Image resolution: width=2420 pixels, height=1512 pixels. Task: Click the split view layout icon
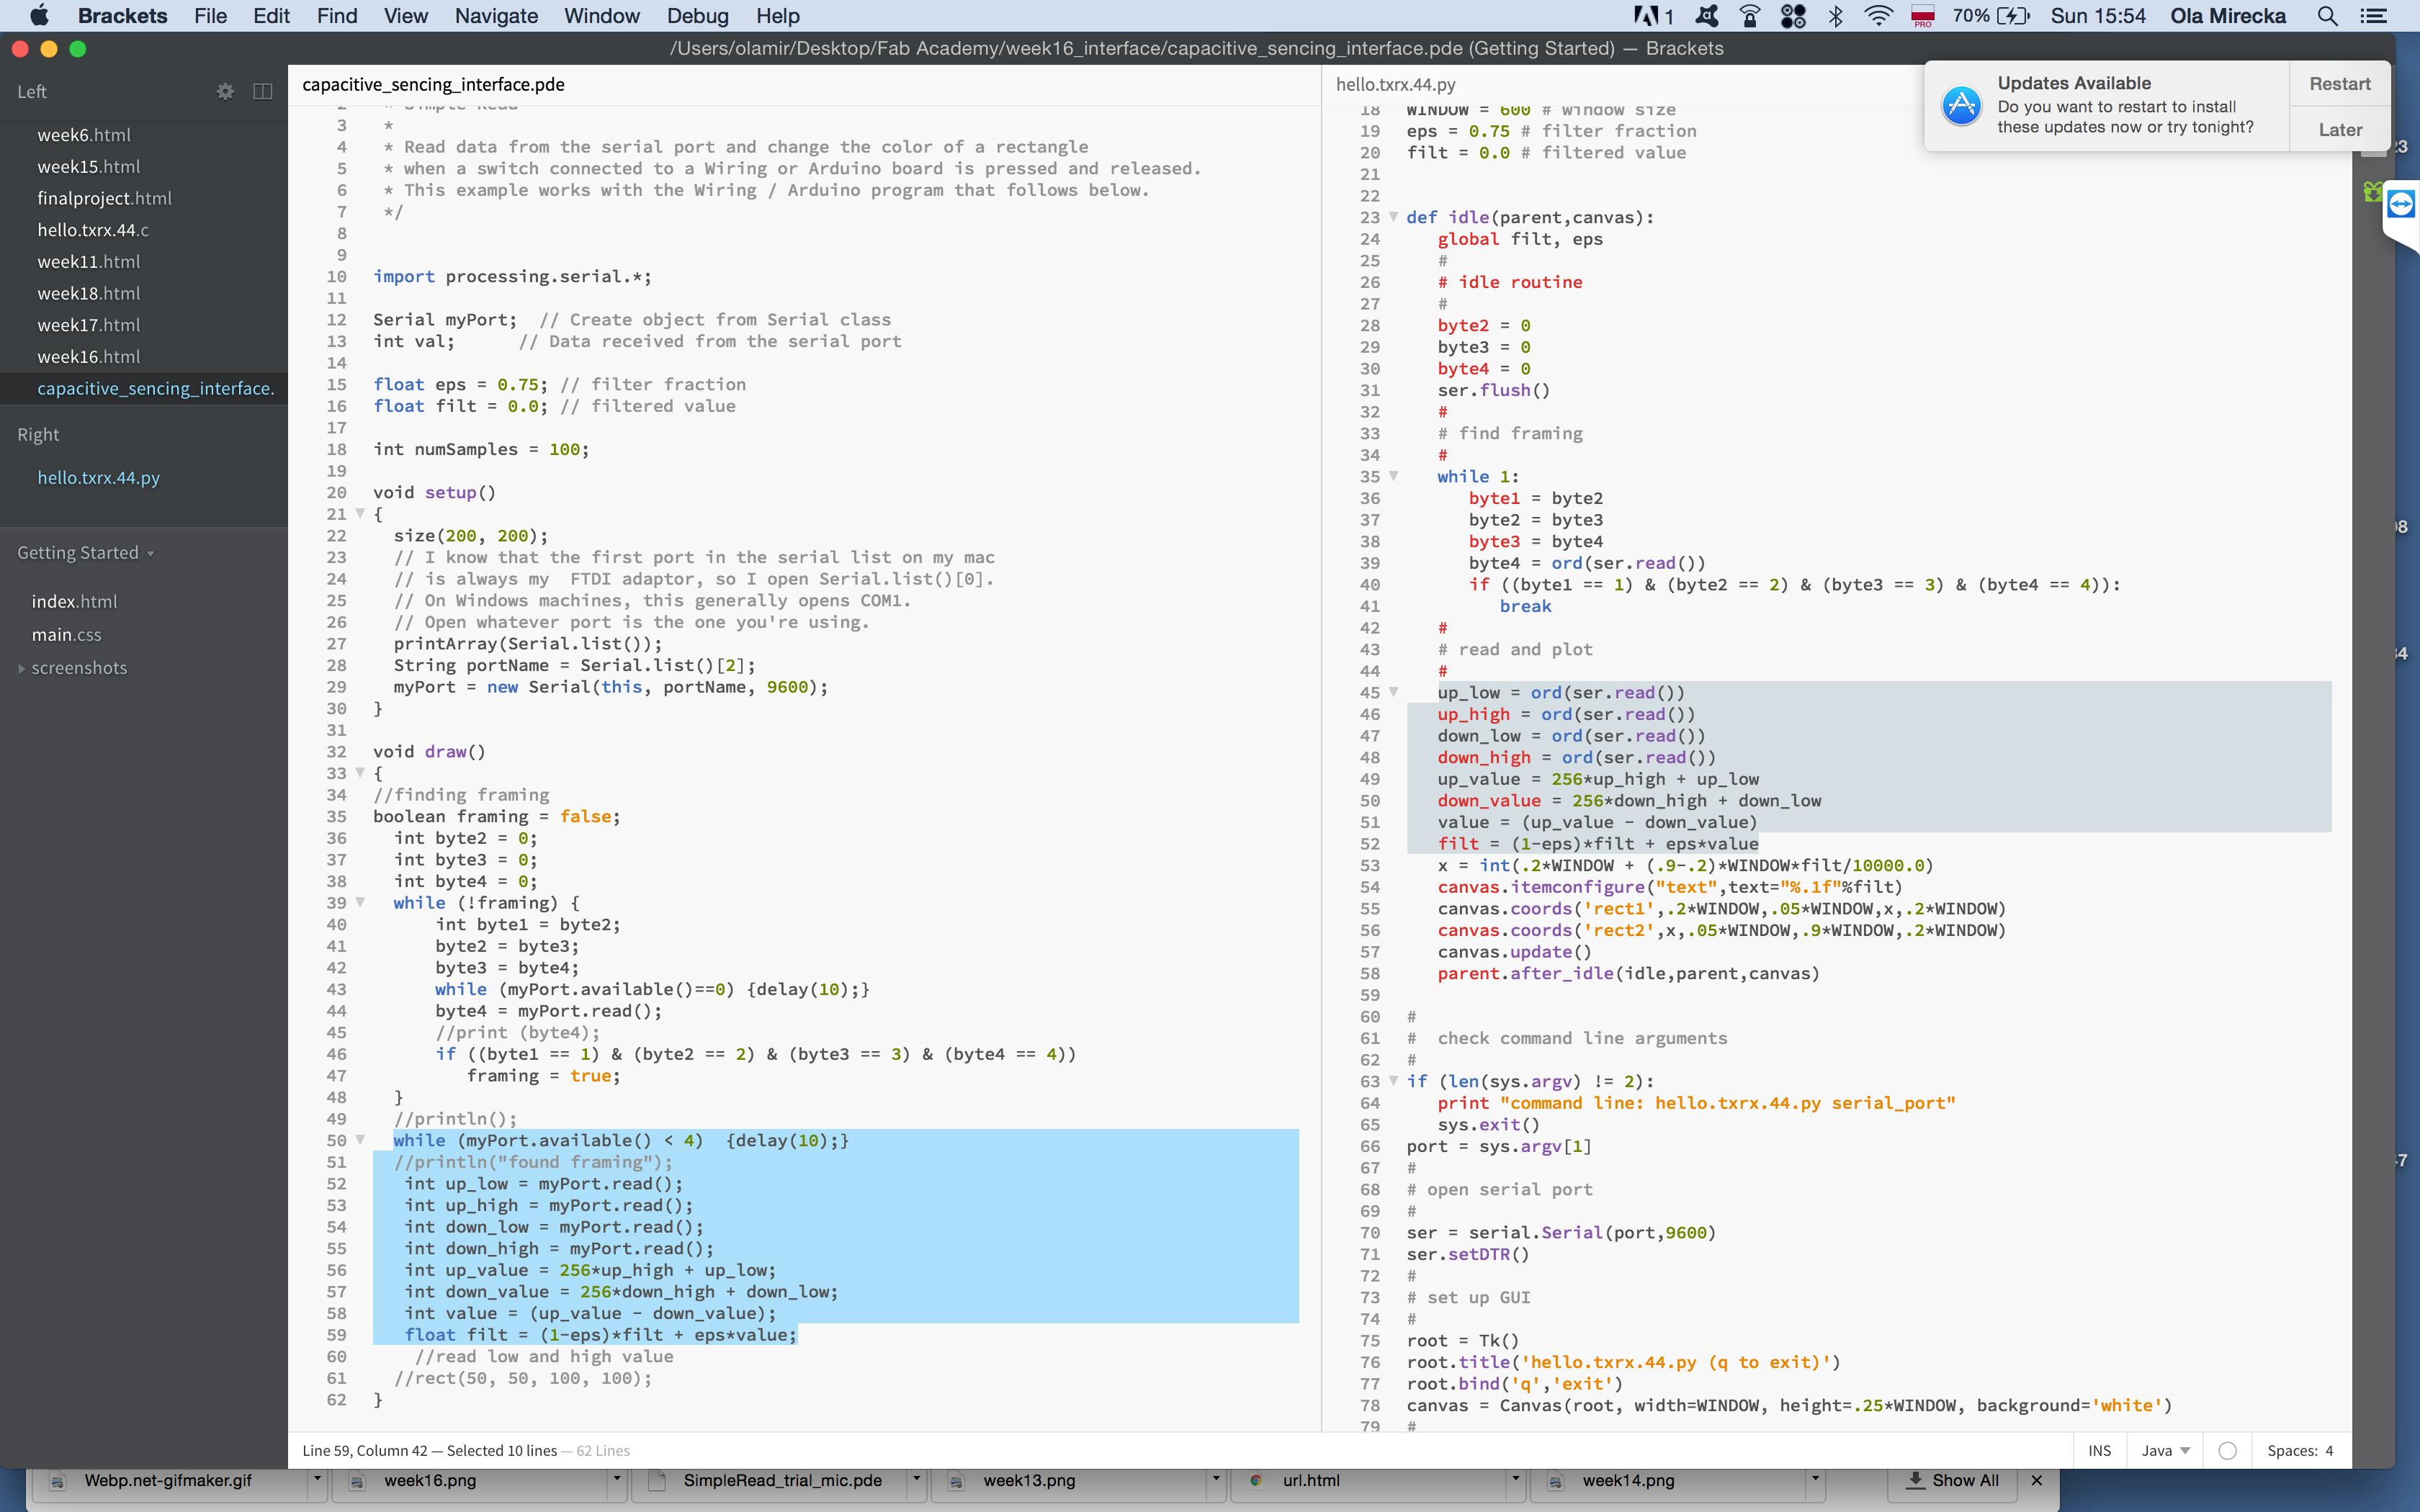[263, 91]
